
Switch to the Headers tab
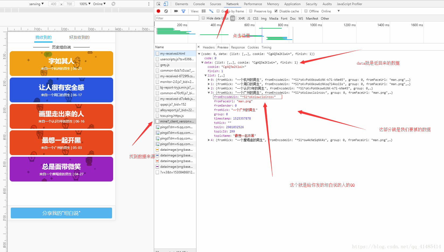(x=209, y=47)
